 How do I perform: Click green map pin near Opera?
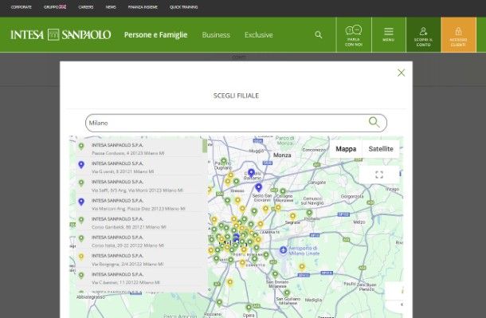click(249, 308)
